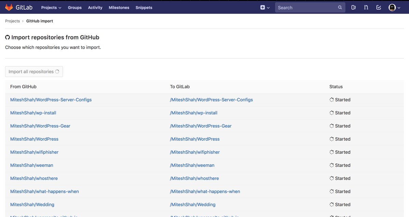The height and width of the screenshot is (217, 409).
Task: Open GitHub repo MiteshShah/WordPress-Gear
Action: click(40, 126)
